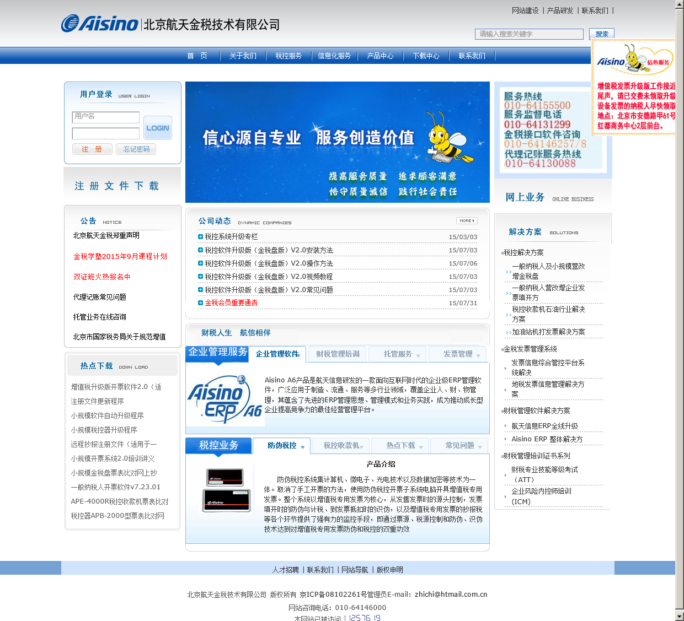The width and height of the screenshot is (684, 621).
Task: Open notice 托管业务在线咨询
Action: pos(100,317)
